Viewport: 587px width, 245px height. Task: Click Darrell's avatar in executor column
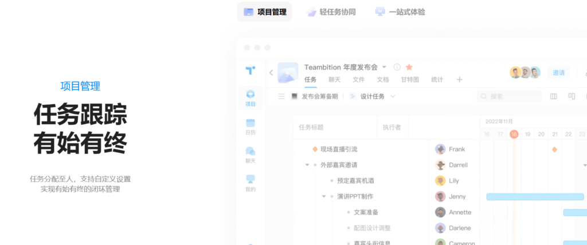pos(440,165)
